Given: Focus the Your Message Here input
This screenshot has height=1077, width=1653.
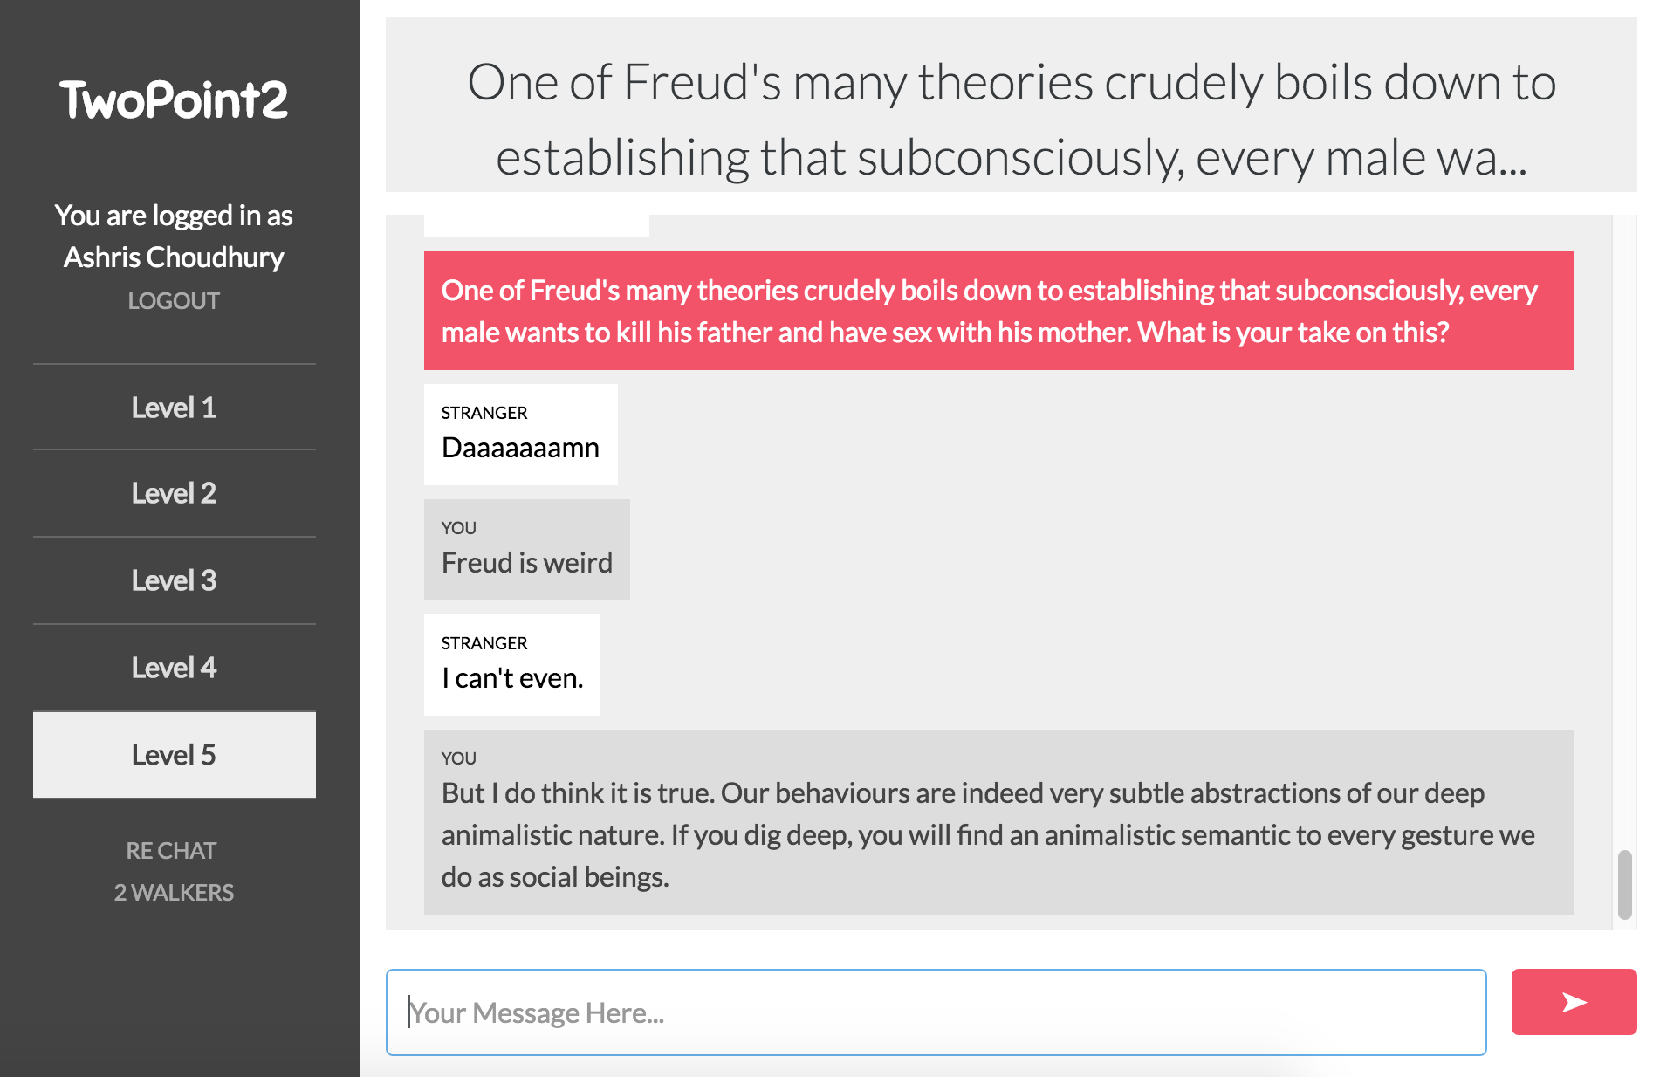Looking at the screenshot, I should coord(936,1012).
